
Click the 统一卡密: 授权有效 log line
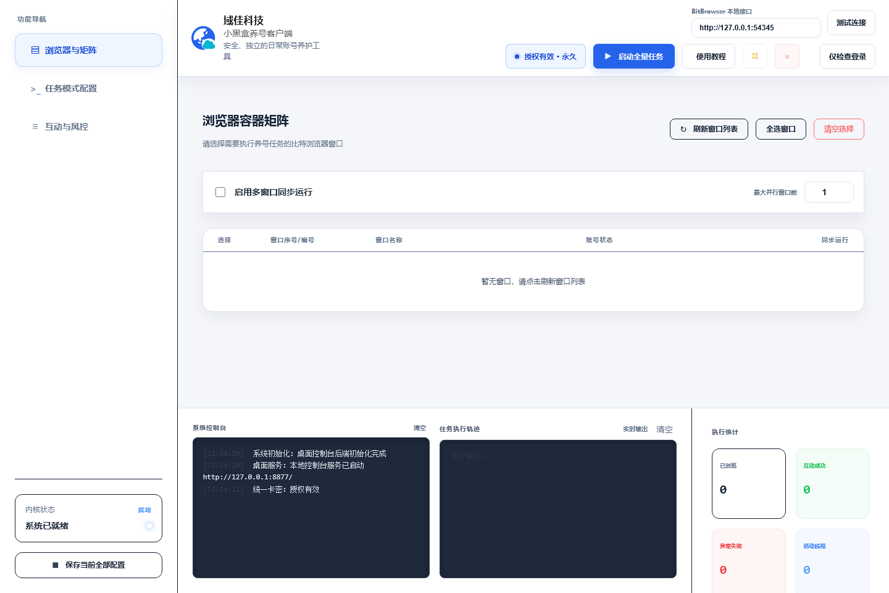coord(261,489)
